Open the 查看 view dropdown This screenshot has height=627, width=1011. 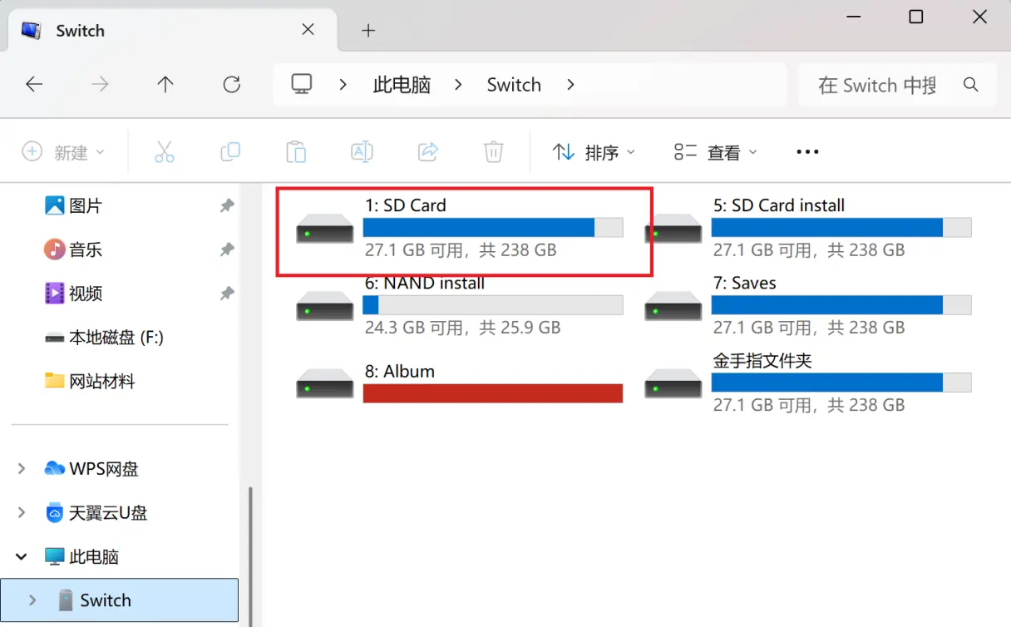pos(716,152)
